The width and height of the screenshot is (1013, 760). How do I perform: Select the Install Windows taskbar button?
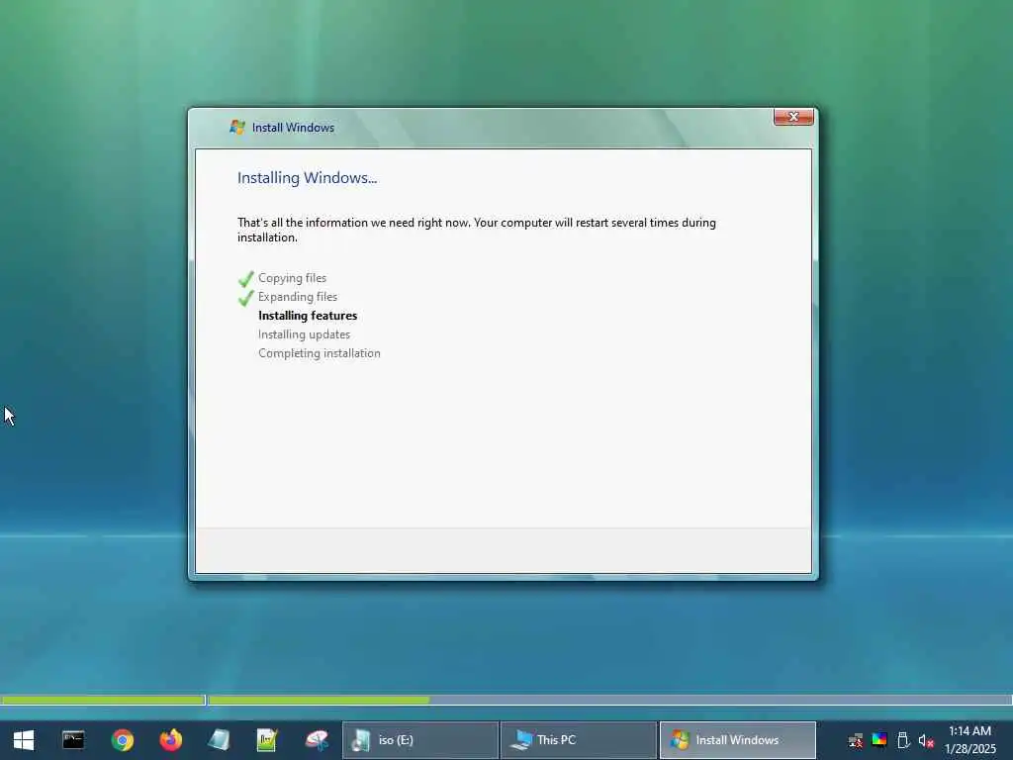click(x=737, y=740)
